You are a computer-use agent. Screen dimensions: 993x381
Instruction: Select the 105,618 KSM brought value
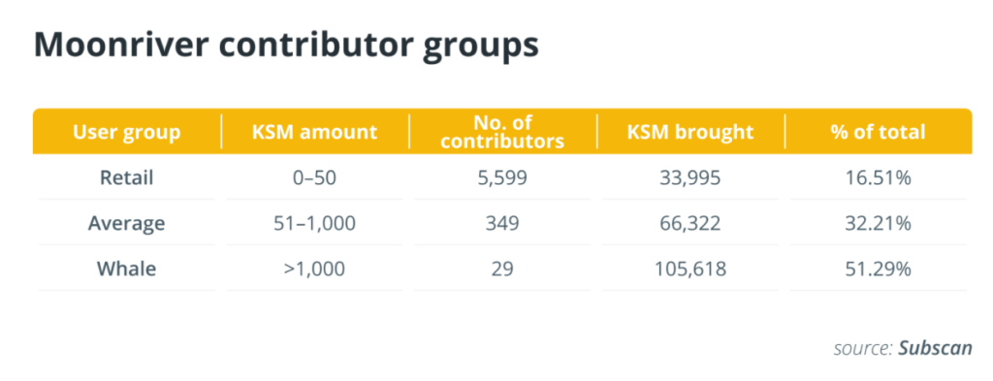pyautogui.click(x=690, y=269)
